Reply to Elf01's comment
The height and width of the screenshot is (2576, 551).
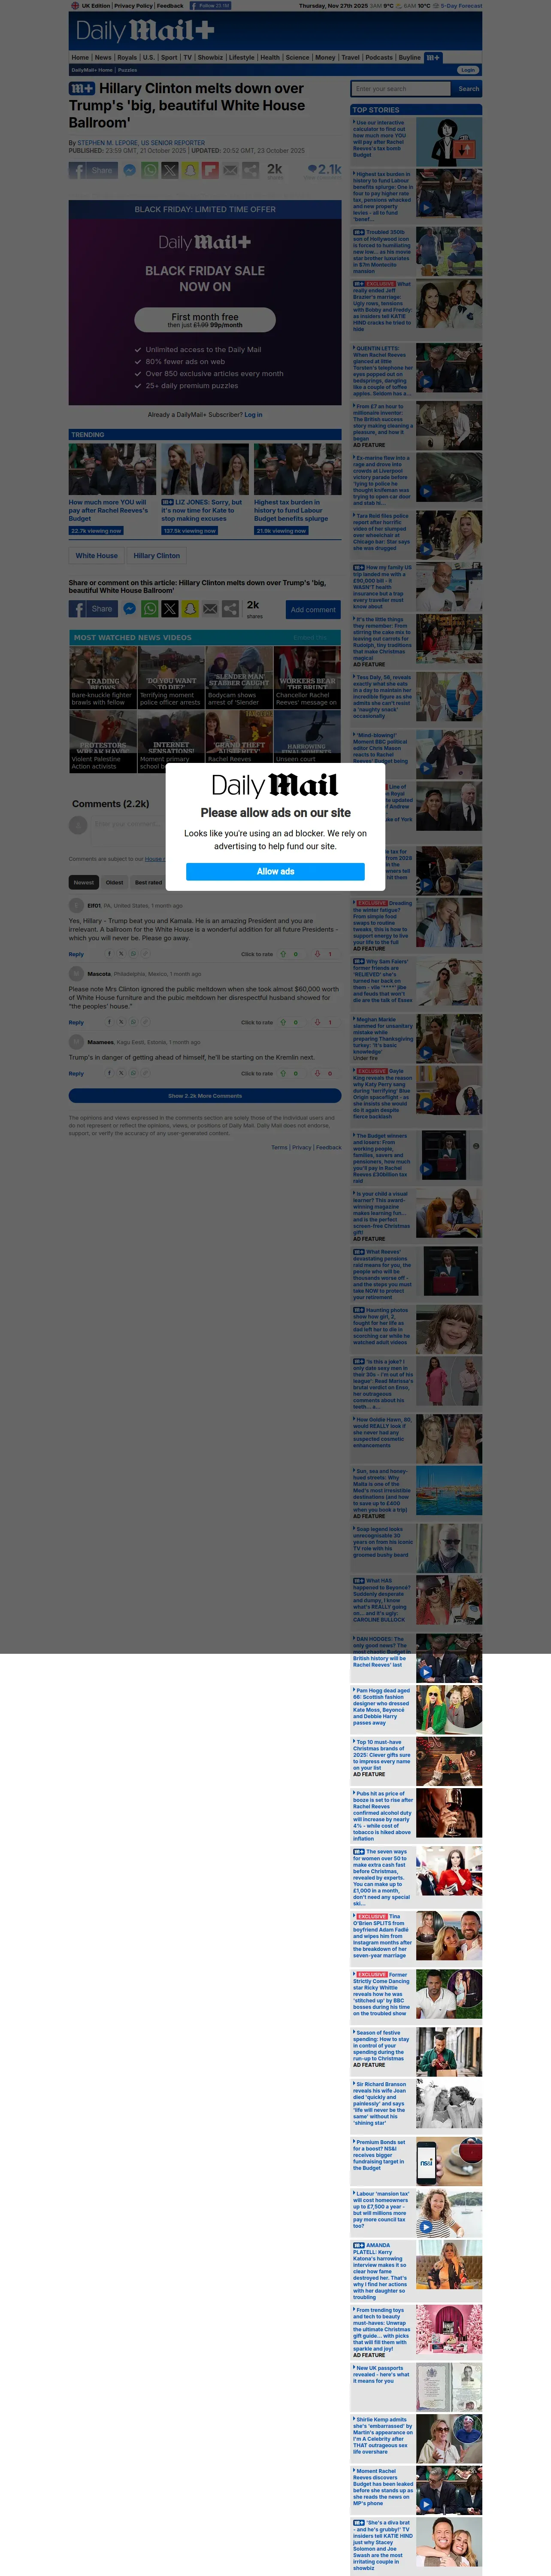(x=76, y=954)
